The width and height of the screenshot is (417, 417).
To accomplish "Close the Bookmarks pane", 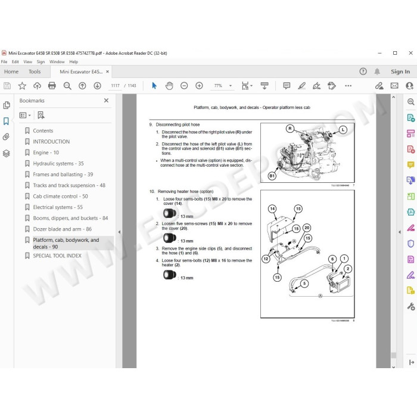I will click(107, 100).
